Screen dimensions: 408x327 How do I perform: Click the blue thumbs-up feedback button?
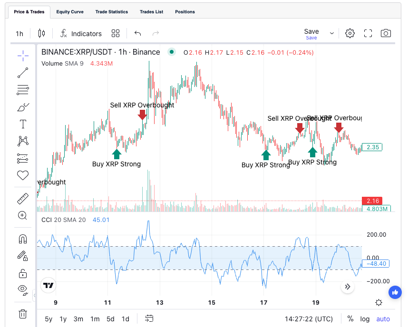point(395,292)
